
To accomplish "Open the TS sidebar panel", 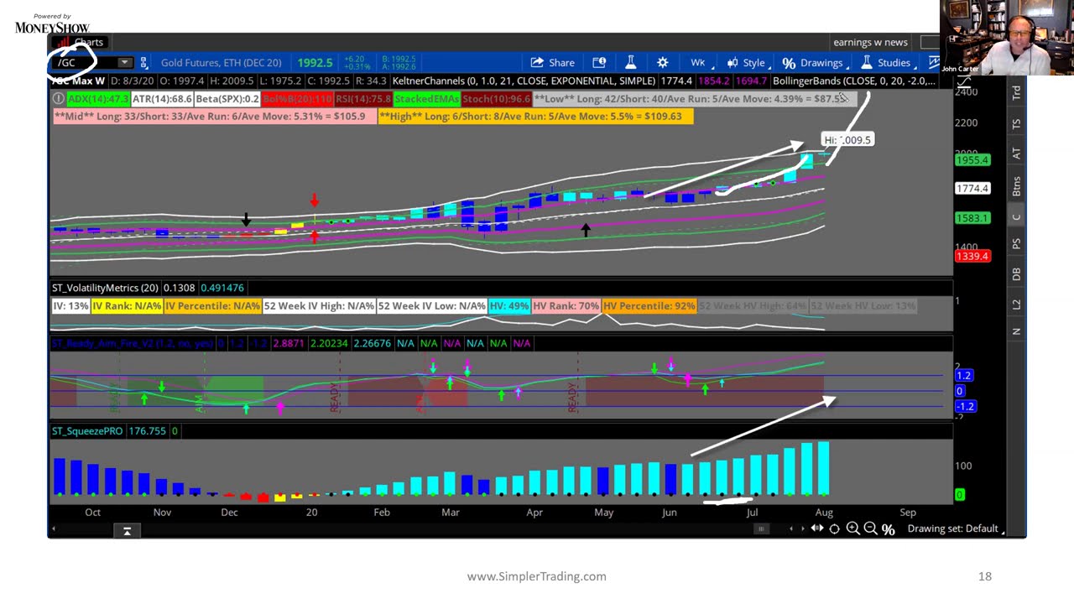I will click(1016, 124).
